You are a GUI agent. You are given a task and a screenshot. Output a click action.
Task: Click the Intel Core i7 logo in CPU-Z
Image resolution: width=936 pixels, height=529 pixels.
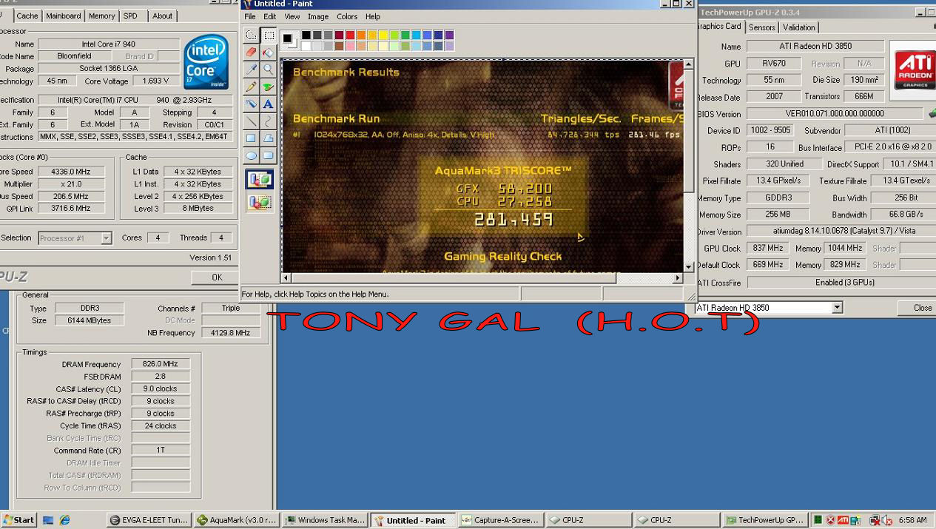point(206,61)
